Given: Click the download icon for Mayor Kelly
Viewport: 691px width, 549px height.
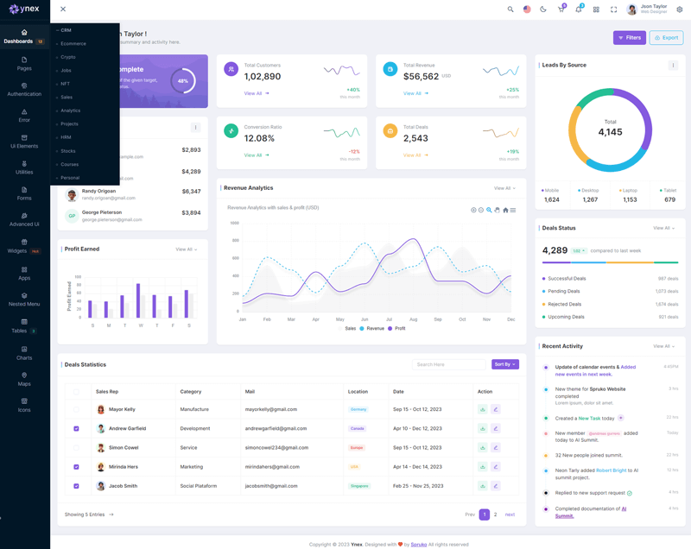Looking at the screenshot, I should [x=482, y=409].
